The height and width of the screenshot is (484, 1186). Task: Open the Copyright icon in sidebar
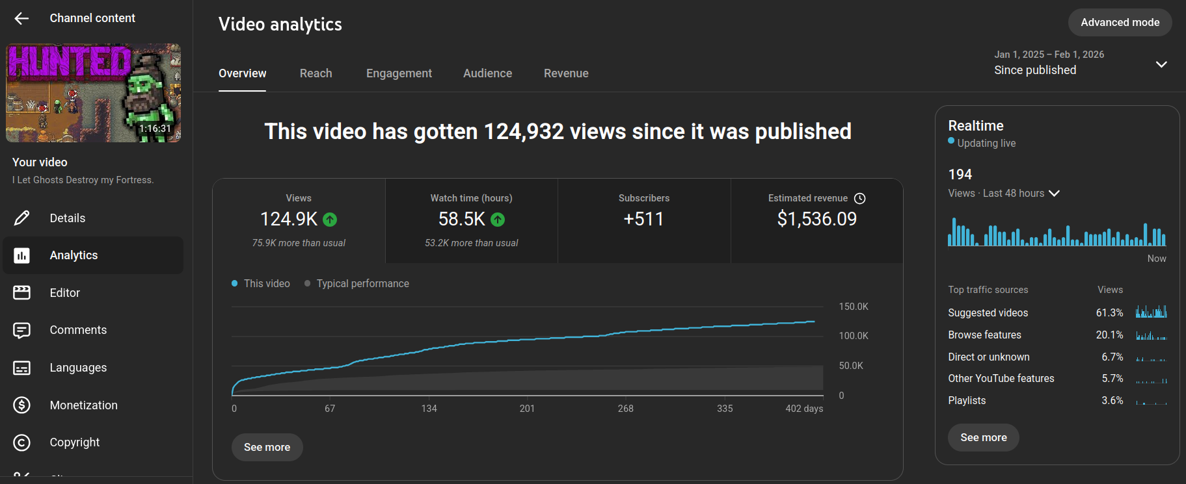[21, 442]
